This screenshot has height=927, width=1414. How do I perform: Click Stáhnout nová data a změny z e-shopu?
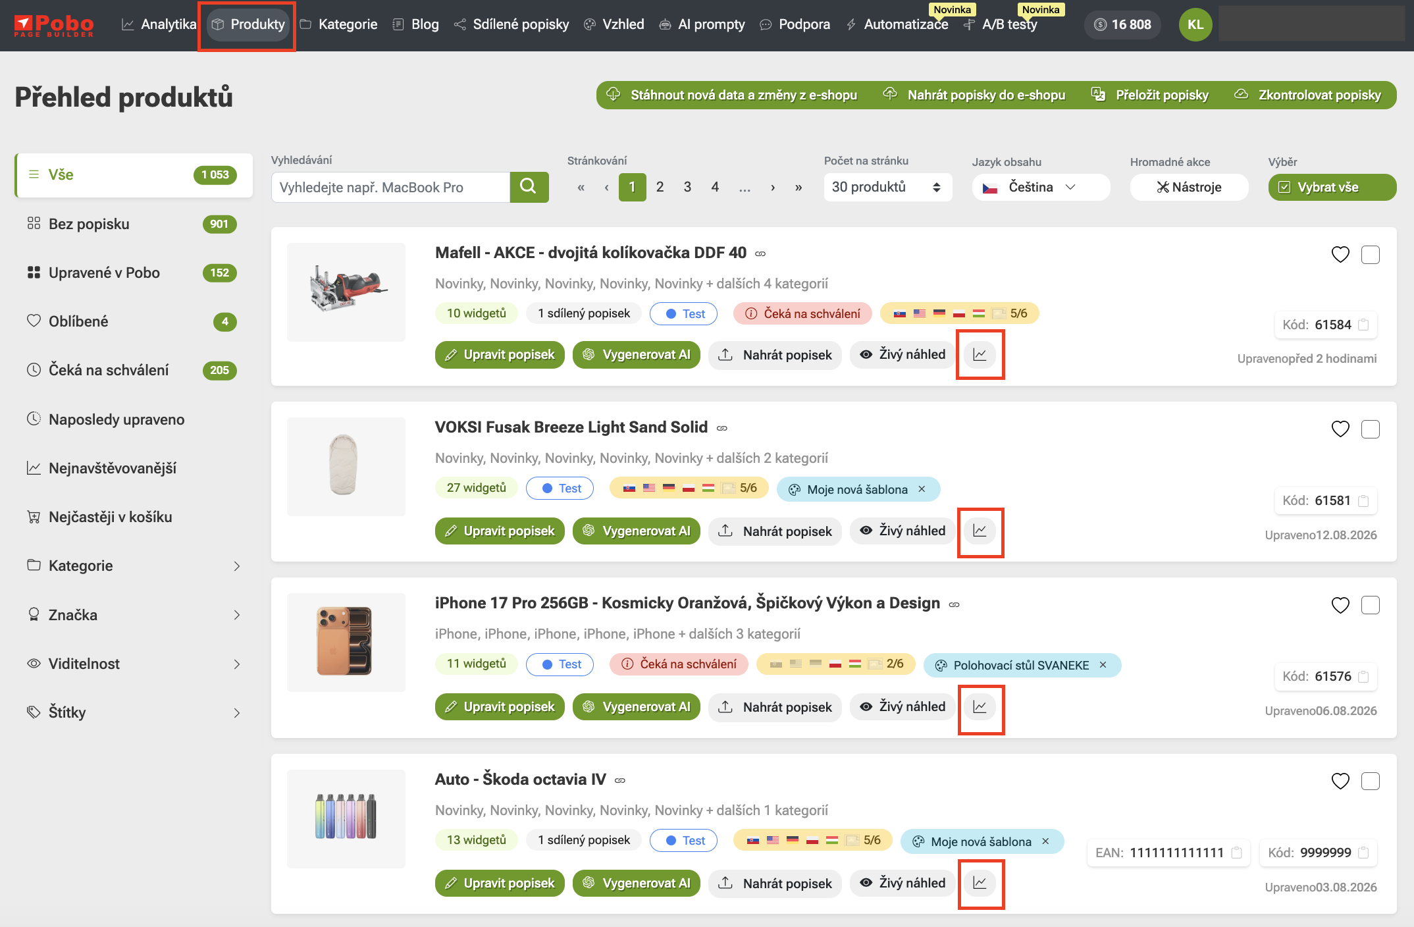pyautogui.click(x=732, y=95)
